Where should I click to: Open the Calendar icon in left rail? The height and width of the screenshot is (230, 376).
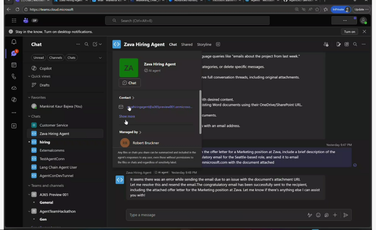(x=14, y=65)
